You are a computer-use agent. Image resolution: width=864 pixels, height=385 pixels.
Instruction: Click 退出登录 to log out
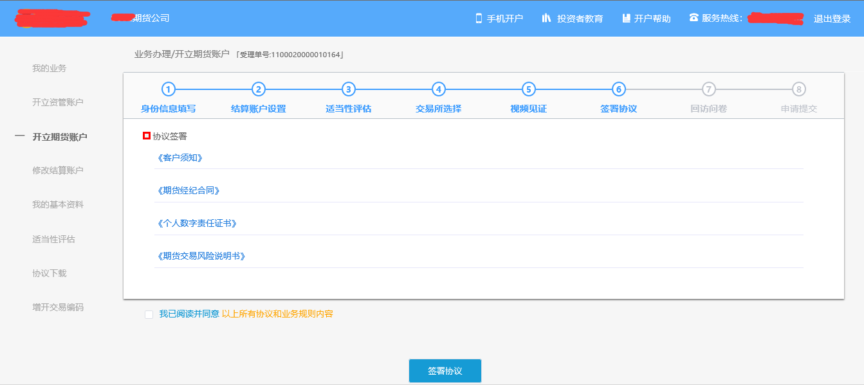832,19
